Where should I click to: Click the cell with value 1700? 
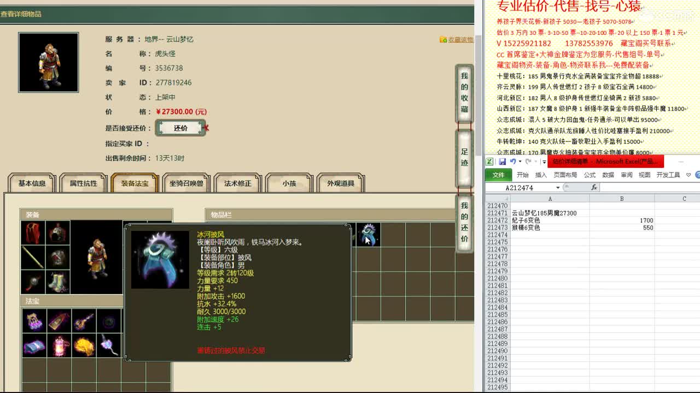click(x=622, y=221)
